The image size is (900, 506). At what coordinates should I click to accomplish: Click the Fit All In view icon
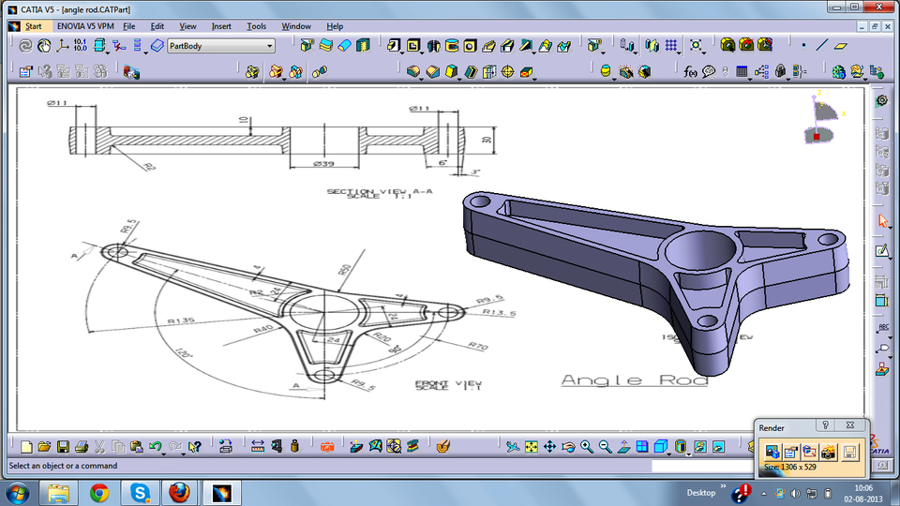(x=532, y=447)
